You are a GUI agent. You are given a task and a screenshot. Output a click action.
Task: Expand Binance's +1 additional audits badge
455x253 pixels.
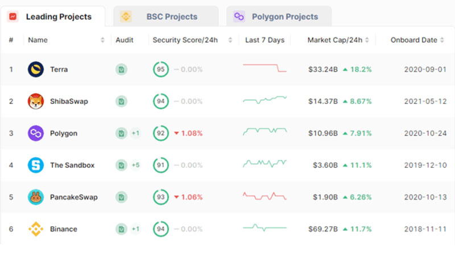click(135, 229)
